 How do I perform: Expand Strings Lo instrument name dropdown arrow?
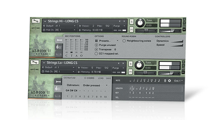coord(44,63)
